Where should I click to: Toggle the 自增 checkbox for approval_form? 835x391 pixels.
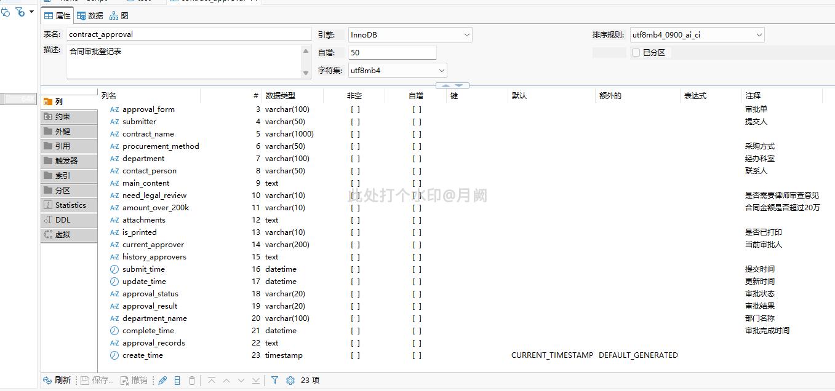point(417,109)
